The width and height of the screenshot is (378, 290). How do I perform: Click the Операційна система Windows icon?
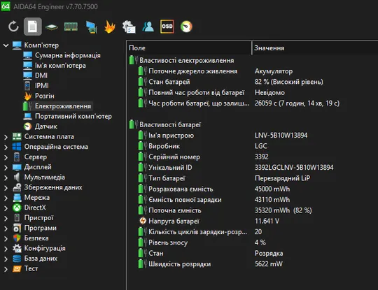tap(17, 147)
